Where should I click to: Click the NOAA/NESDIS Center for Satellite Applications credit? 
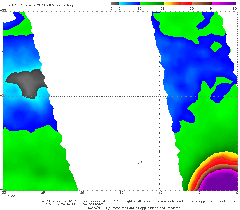(x=134, y=208)
